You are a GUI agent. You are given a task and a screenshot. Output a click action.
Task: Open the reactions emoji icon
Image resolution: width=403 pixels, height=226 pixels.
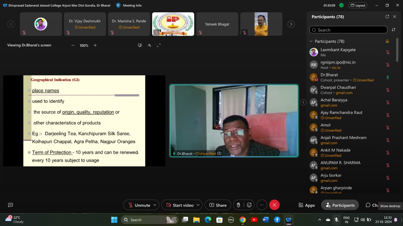pos(249,205)
